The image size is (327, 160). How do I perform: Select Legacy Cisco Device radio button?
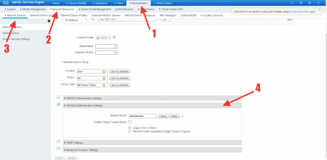[x=130, y=128]
